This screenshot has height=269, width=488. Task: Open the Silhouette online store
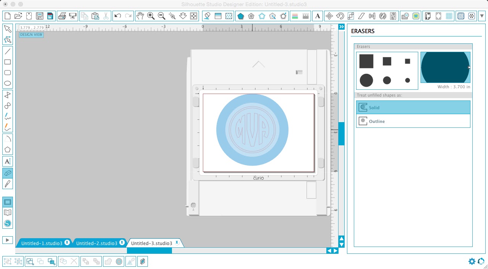coord(8,223)
